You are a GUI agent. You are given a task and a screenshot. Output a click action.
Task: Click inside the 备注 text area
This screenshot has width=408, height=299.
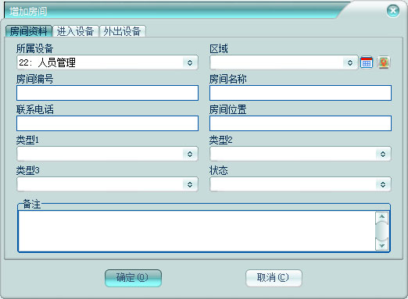tap(197, 231)
